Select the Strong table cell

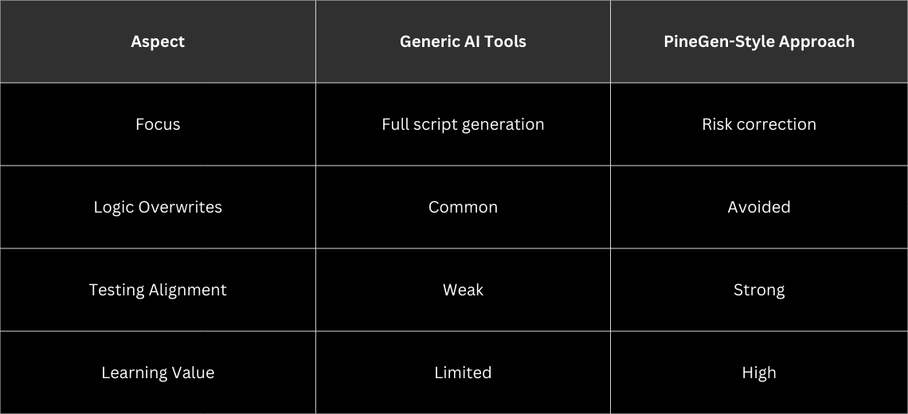click(758, 290)
